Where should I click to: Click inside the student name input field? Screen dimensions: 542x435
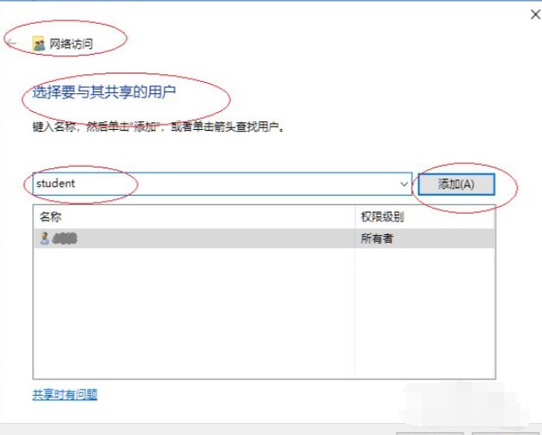(222, 184)
